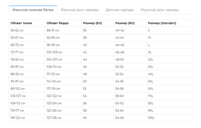Click the 127-128 см hip measurement

54,118
